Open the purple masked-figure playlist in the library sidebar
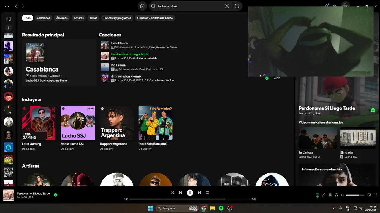This screenshot has width=380, height=213. [x=8, y=46]
